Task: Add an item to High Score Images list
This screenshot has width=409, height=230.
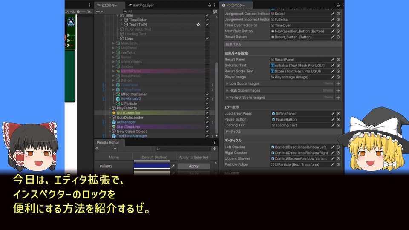Action: point(338,90)
